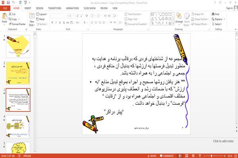Insert a New Slide

[x=32, y=19]
